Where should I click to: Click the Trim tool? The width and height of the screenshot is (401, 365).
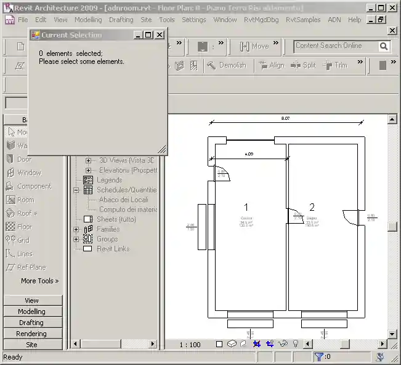tap(334, 65)
